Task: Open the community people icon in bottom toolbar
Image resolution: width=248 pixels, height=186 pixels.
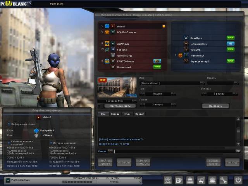Action: click(x=212, y=180)
